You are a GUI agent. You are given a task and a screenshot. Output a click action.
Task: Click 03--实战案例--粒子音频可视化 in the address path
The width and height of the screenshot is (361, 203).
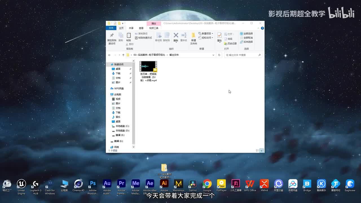pos(149,55)
